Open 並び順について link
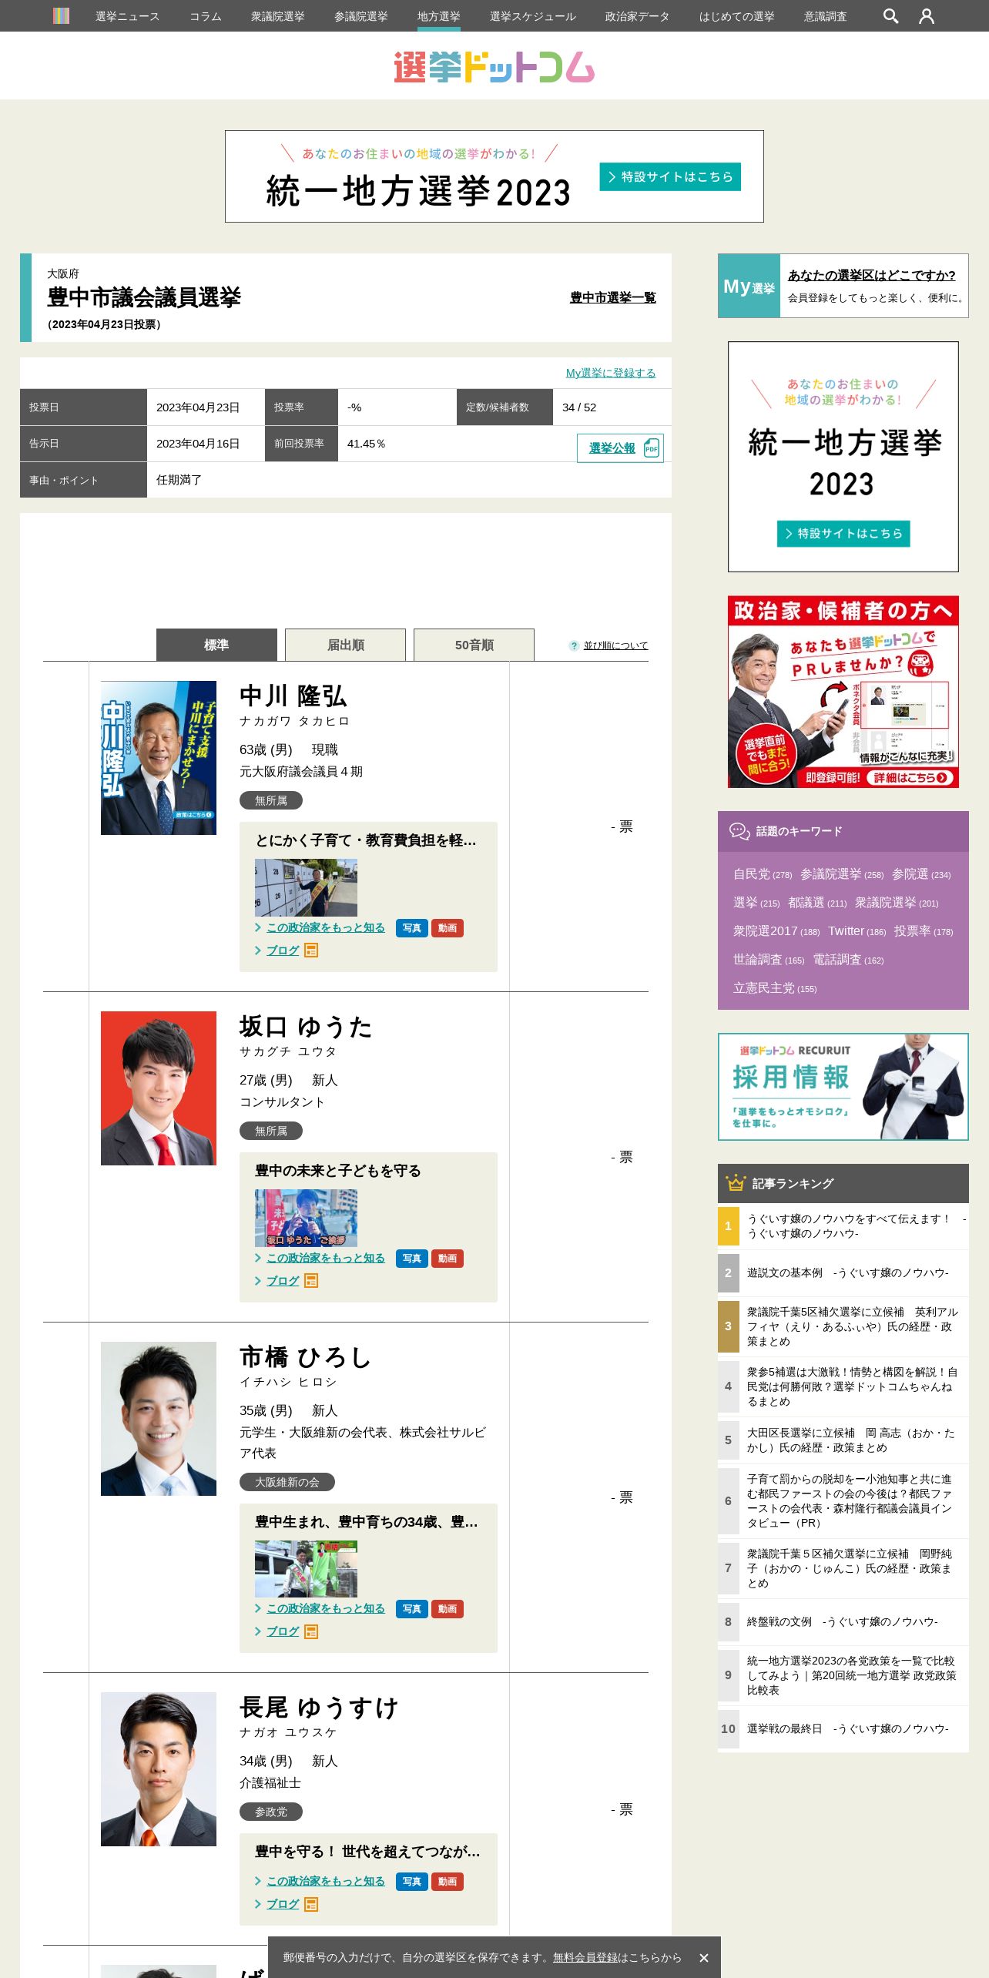This screenshot has width=989, height=1978. click(x=615, y=645)
